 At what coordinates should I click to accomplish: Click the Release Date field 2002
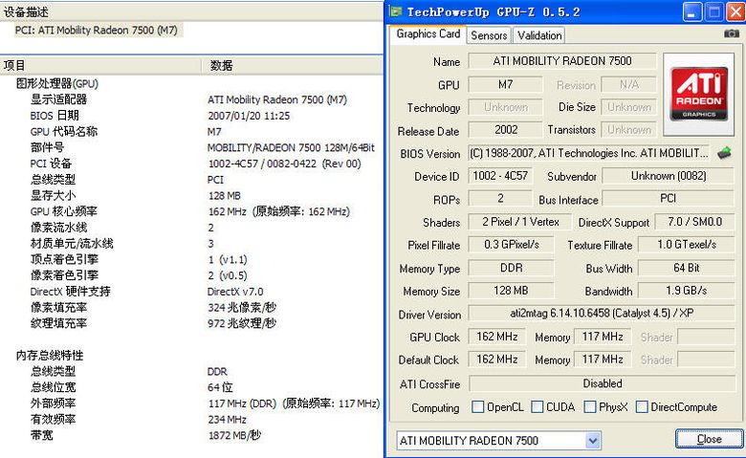pyautogui.click(x=505, y=130)
